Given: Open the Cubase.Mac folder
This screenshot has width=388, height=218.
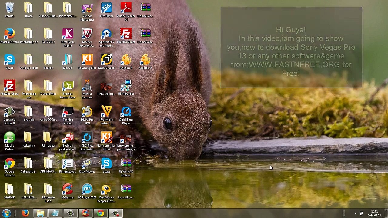Looking at the screenshot, I should (48, 88).
